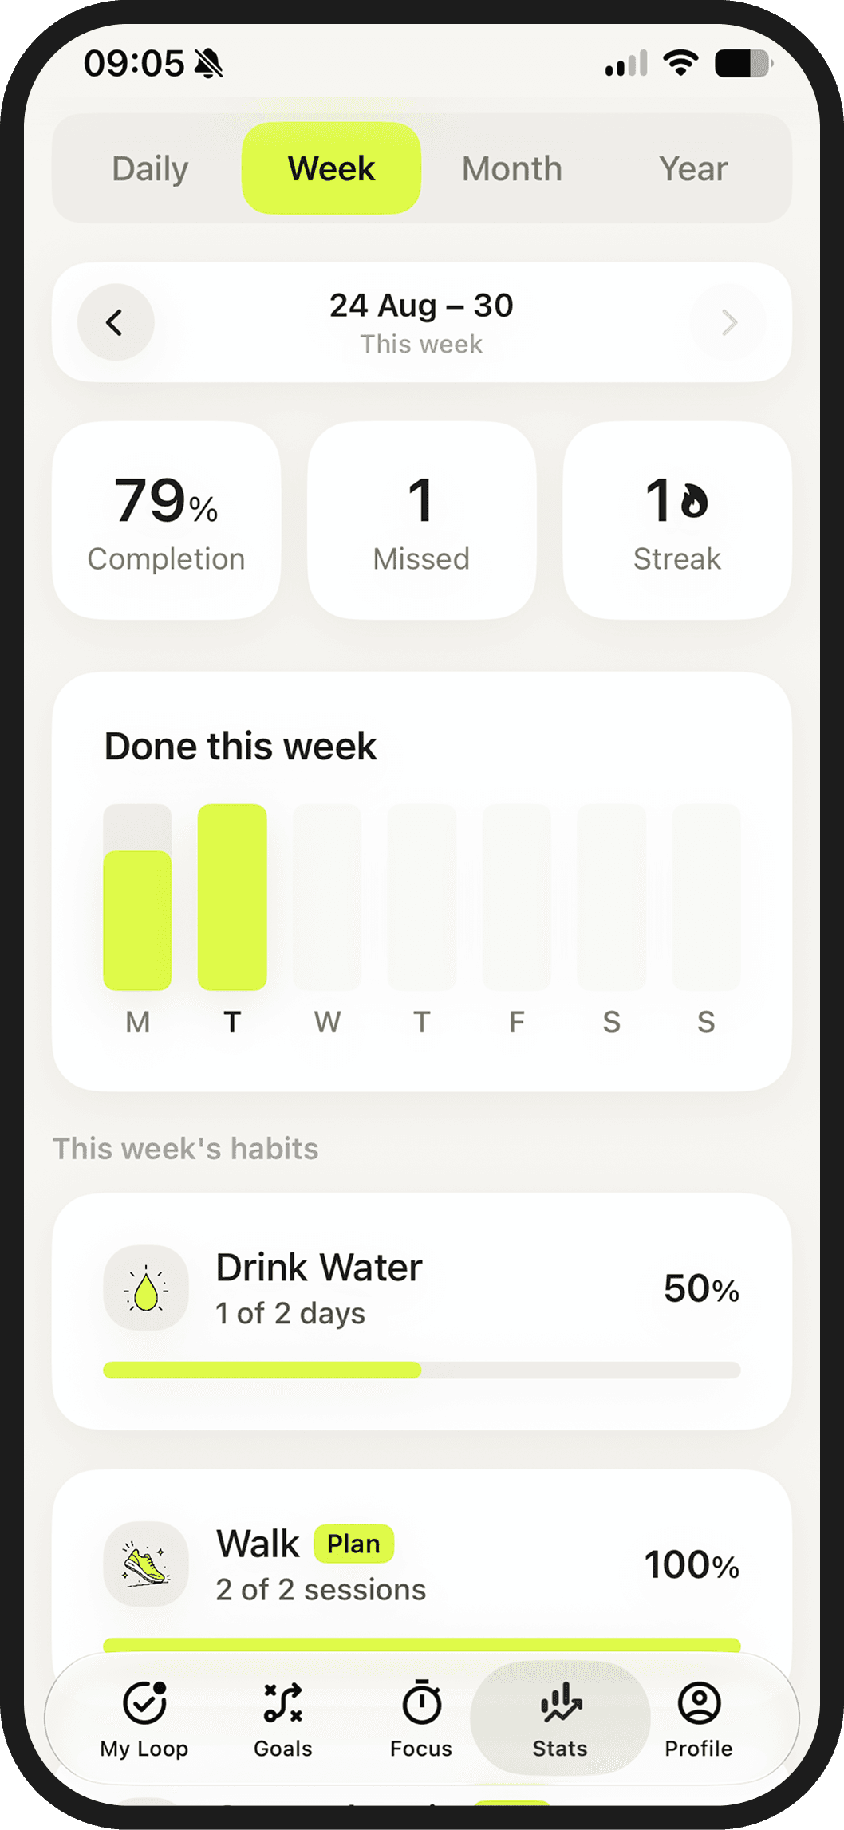This screenshot has height=1830, width=844.
Task: Open the Goals tab icon
Action: click(283, 1702)
